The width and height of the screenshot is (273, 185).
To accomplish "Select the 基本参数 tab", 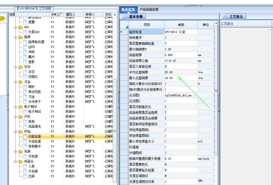I will [136, 16].
